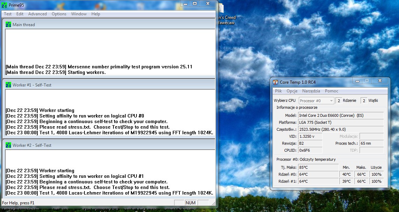
Task: Click the VID value 1.3250 v
Action: pos(310,136)
